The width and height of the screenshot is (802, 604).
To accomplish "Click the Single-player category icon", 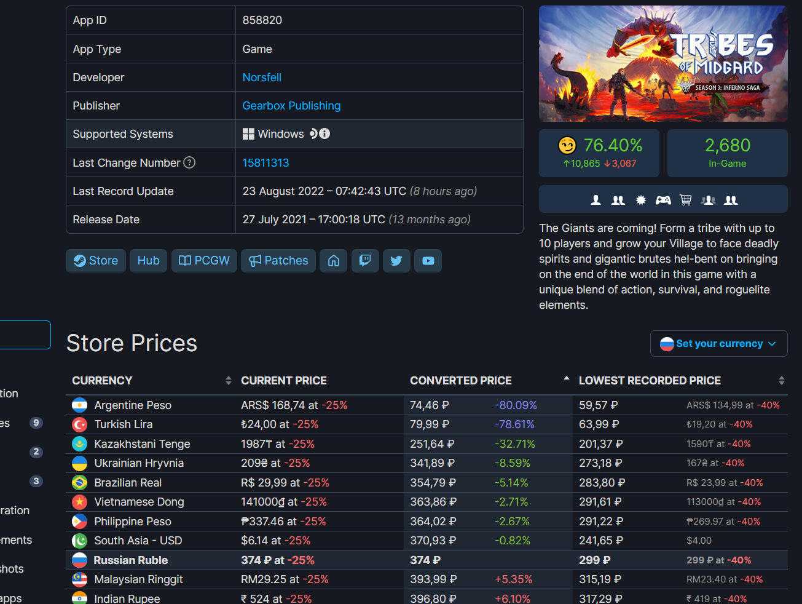I will (x=596, y=200).
